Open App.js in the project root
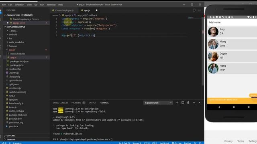The width and height of the screenshot is (257, 144). coord(12,96)
